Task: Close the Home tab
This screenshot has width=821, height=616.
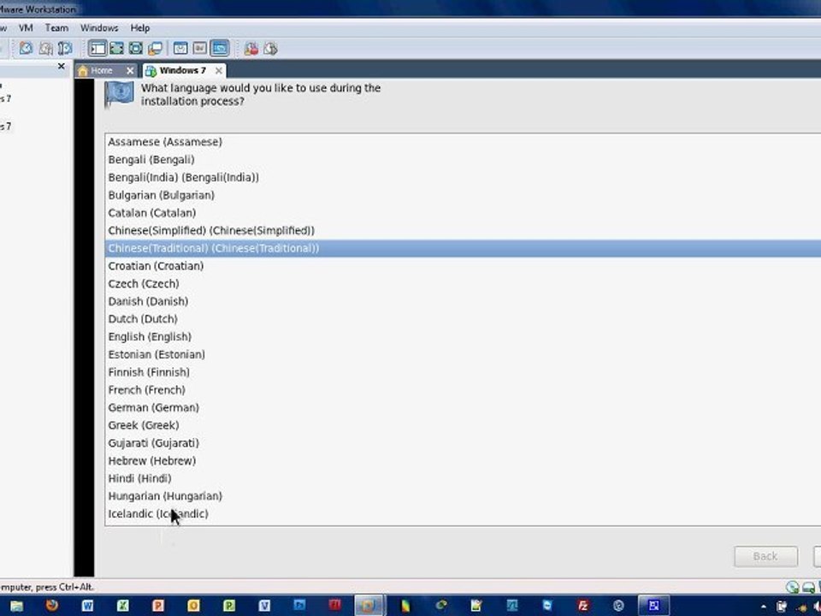Action: 130,70
